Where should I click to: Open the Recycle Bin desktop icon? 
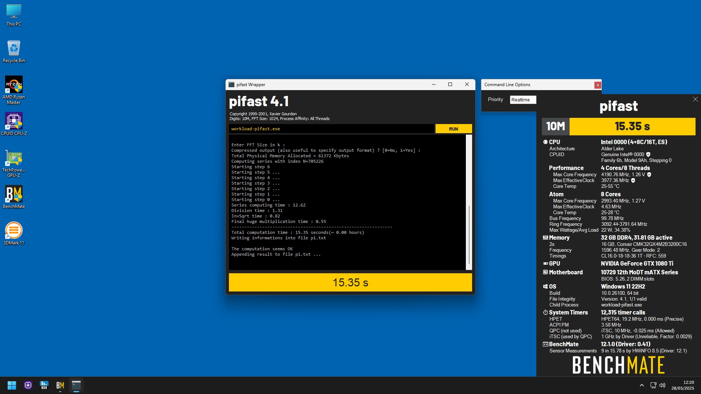pyautogui.click(x=14, y=51)
